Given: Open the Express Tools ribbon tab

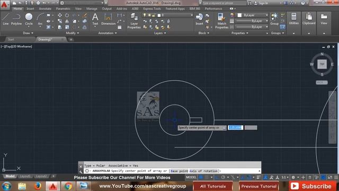Looking at the screenshot, I should [152, 8].
